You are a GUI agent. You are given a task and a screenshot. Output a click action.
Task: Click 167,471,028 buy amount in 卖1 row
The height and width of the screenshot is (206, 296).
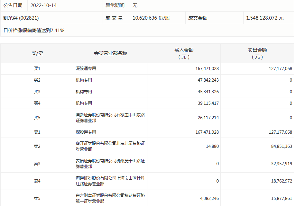(207, 132)
